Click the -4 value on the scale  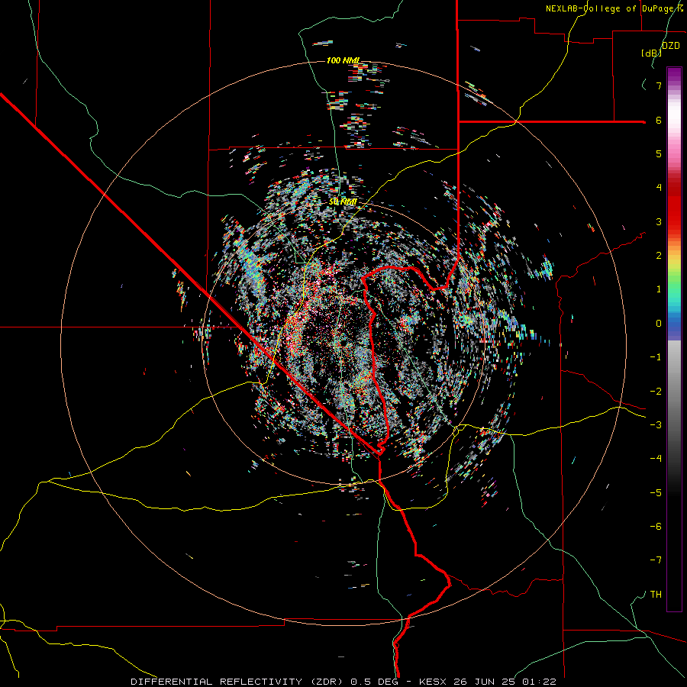click(x=656, y=458)
